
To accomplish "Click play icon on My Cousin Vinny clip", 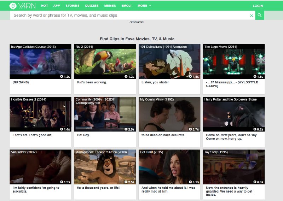I will (190, 129).
